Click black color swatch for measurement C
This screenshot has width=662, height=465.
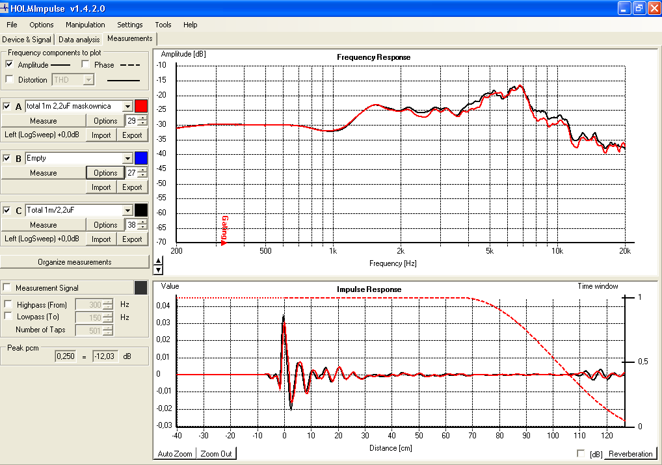141,210
